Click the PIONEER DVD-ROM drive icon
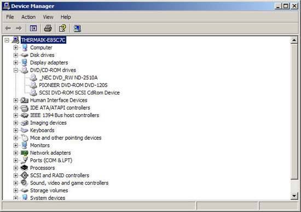Image resolution: width=301 pixels, height=212 pixels. pos(33,85)
